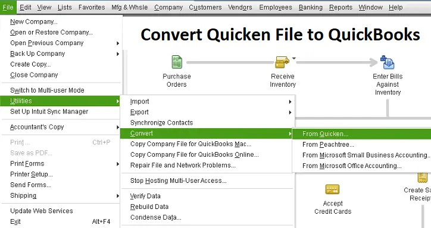Viewport: 431px width, 228px height.
Task: Open the File menu
Action: pos(8,7)
